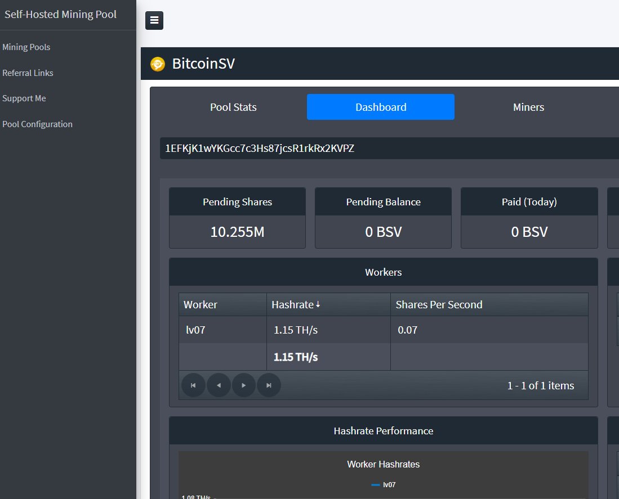Click the 0.07 shares per second value
This screenshot has width=619, height=499.
[x=407, y=330]
